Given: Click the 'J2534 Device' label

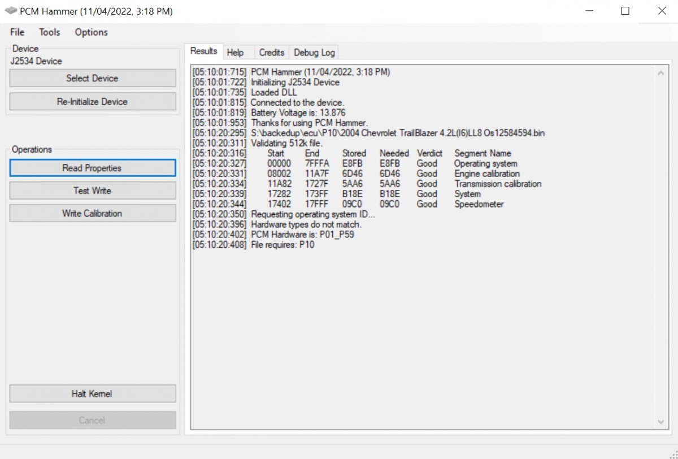Looking at the screenshot, I should 36,61.
